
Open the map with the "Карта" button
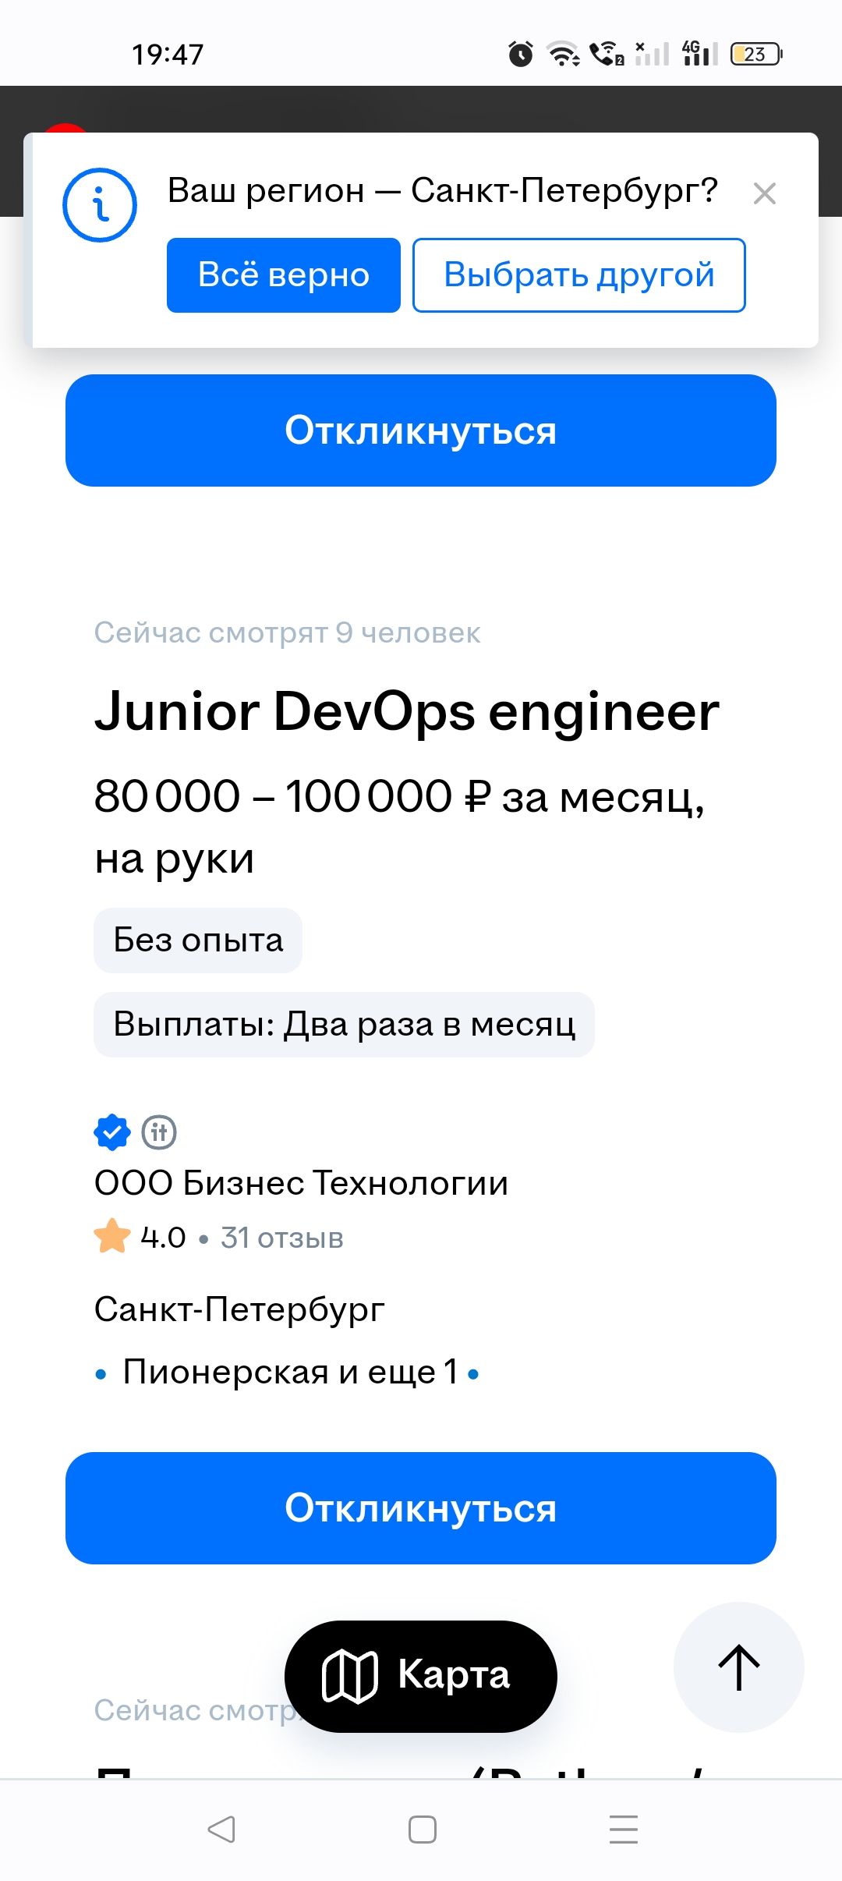(x=421, y=1677)
